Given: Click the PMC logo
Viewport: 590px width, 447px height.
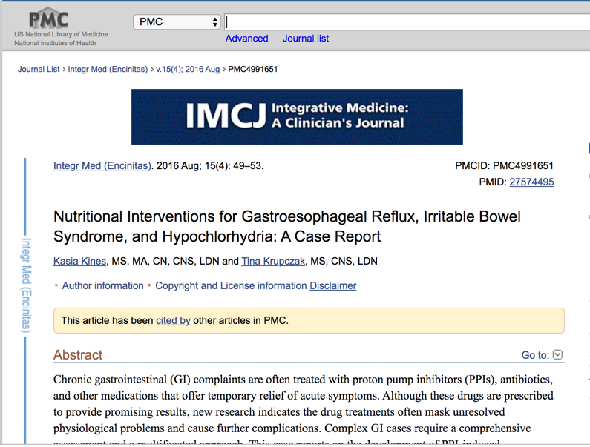Looking at the screenshot, I should click(48, 19).
